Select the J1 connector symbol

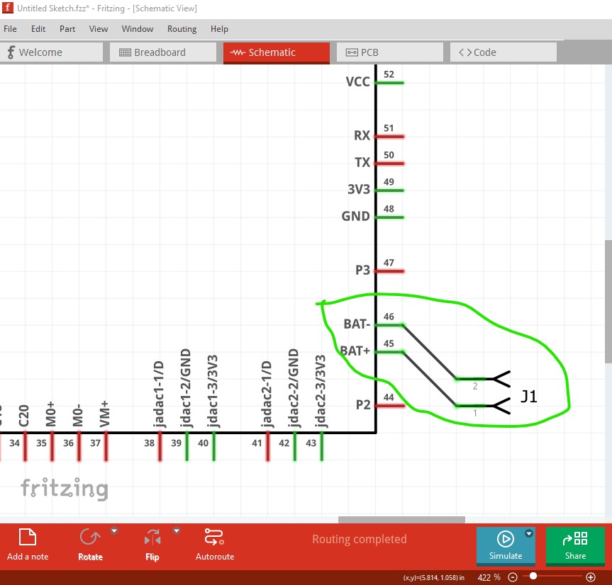pos(500,392)
